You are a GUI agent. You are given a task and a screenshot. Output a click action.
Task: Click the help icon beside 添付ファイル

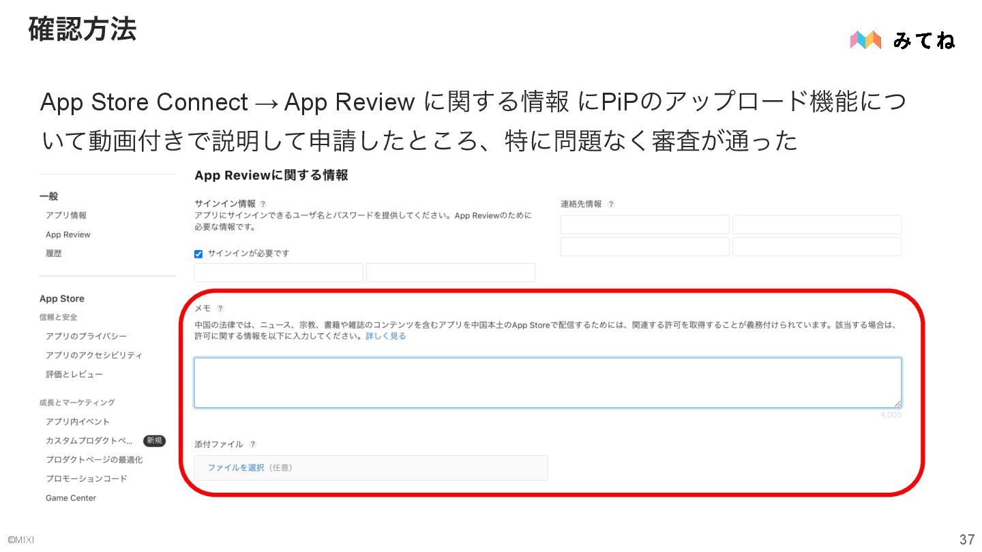click(253, 444)
